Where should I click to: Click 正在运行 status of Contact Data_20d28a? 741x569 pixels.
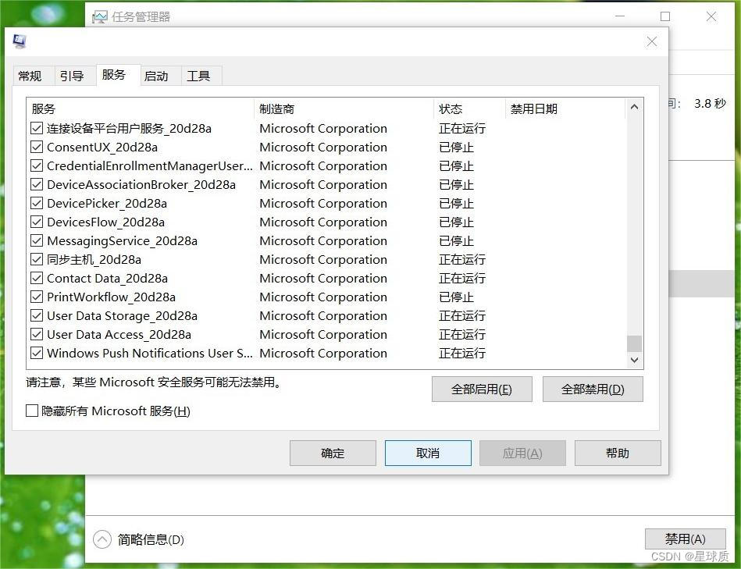pyautogui.click(x=462, y=278)
